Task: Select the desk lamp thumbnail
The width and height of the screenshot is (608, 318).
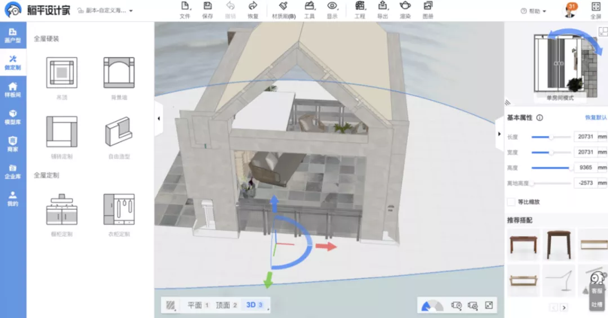Action: (x=559, y=280)
